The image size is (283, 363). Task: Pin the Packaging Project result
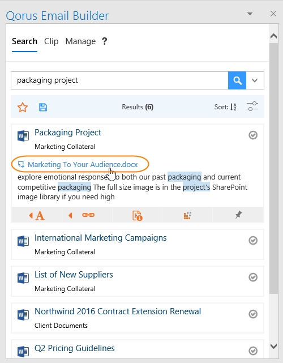(x=238, y=215)
